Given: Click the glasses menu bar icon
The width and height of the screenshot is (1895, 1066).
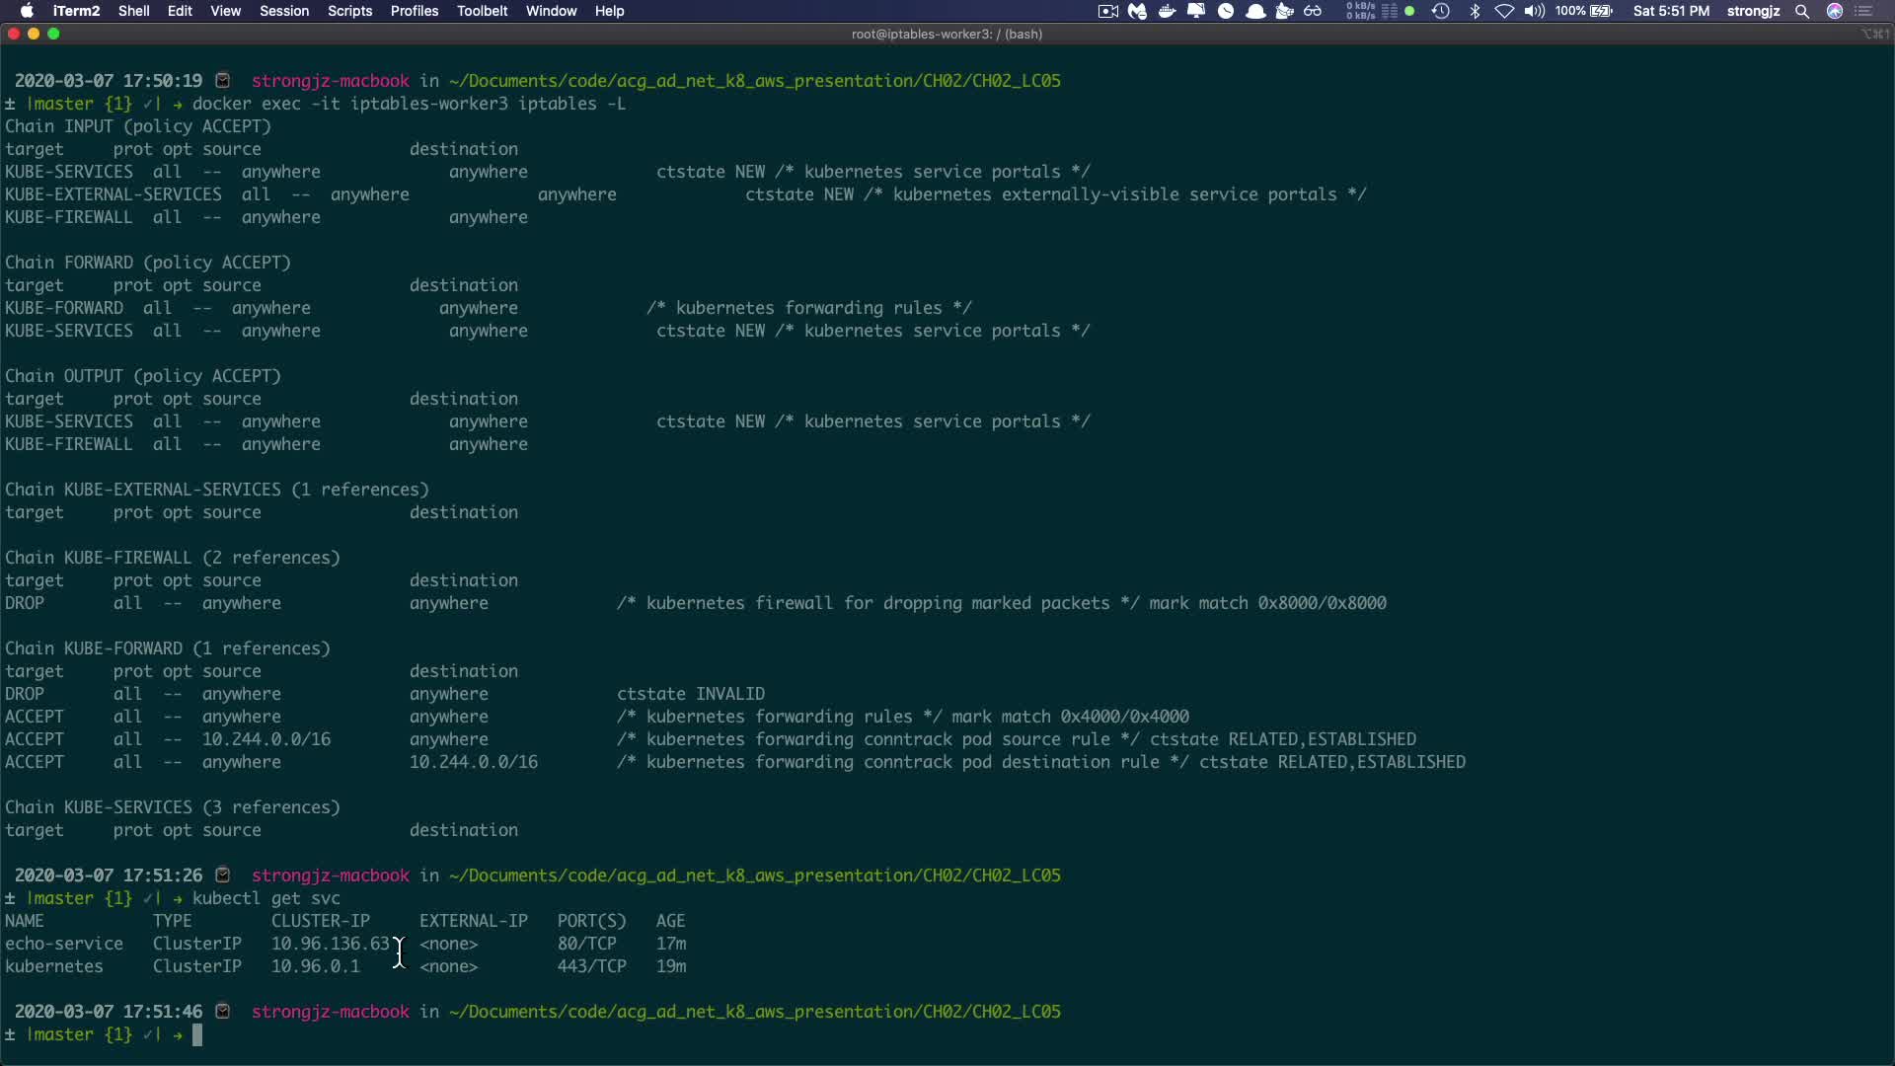Looking at the screenshot, I should point(1313,11).
